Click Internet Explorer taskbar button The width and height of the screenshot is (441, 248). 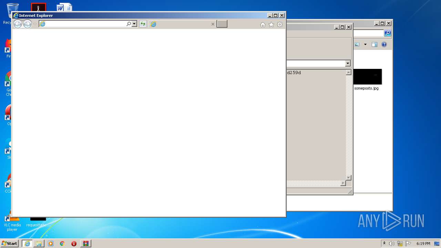27,244
